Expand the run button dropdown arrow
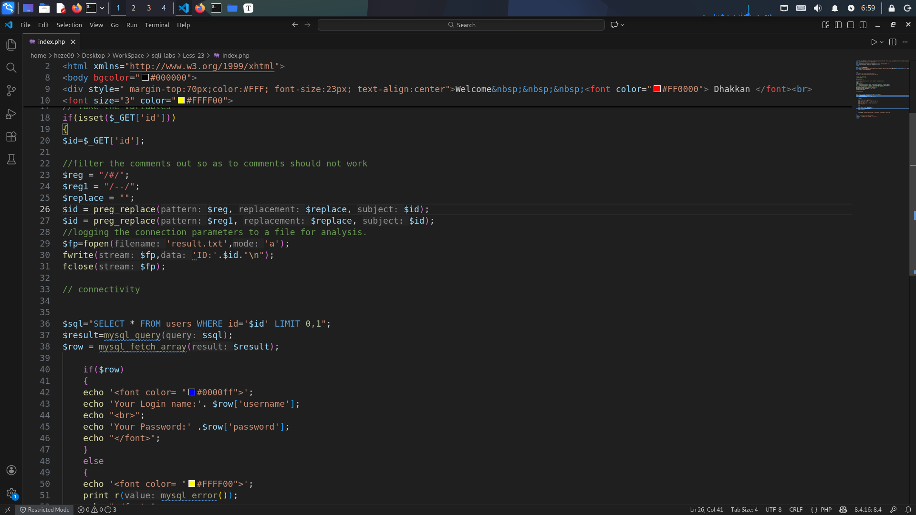 pos(882,42)
